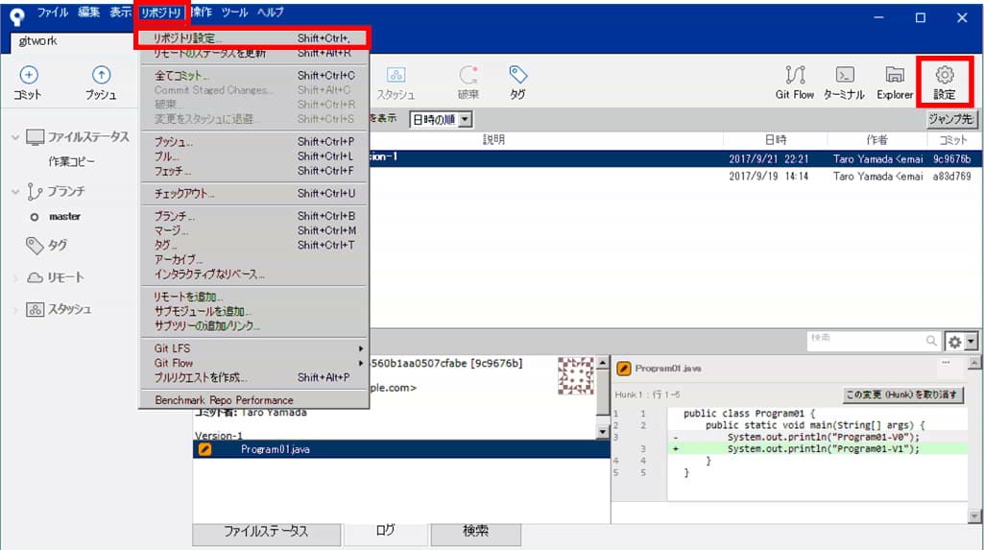Open the dropdown arrow next to the diff gear
This screenshot has width=984, height=550.
coord(971,342)
